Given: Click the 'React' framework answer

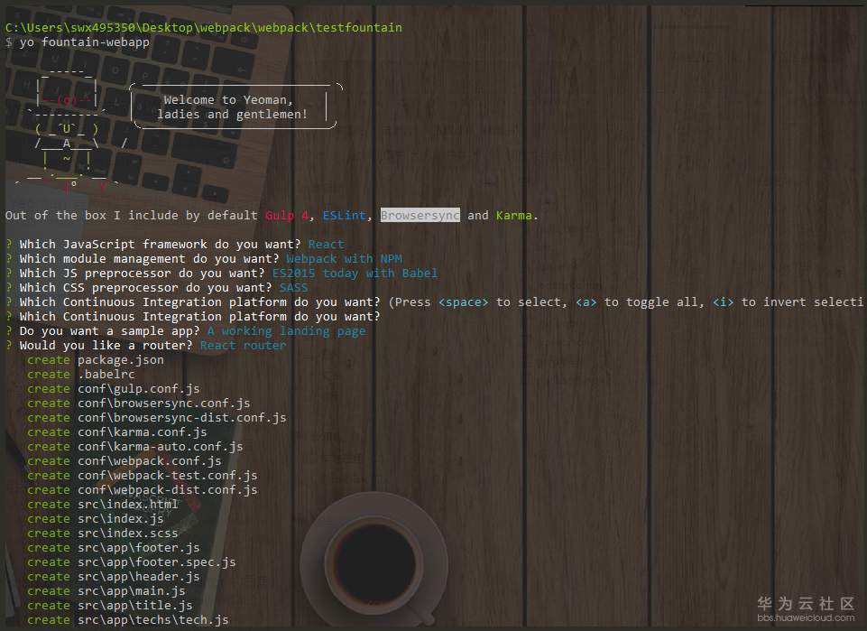Looking at the screenshot, I should coord(327,245).
